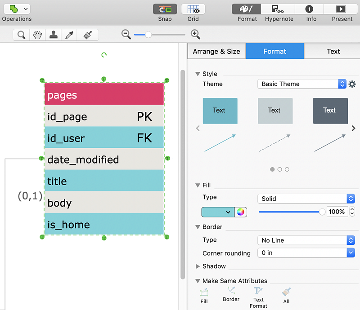Select the format painter brush tool
The height and width of the screenshot is (310, 360).
[88, 35]
